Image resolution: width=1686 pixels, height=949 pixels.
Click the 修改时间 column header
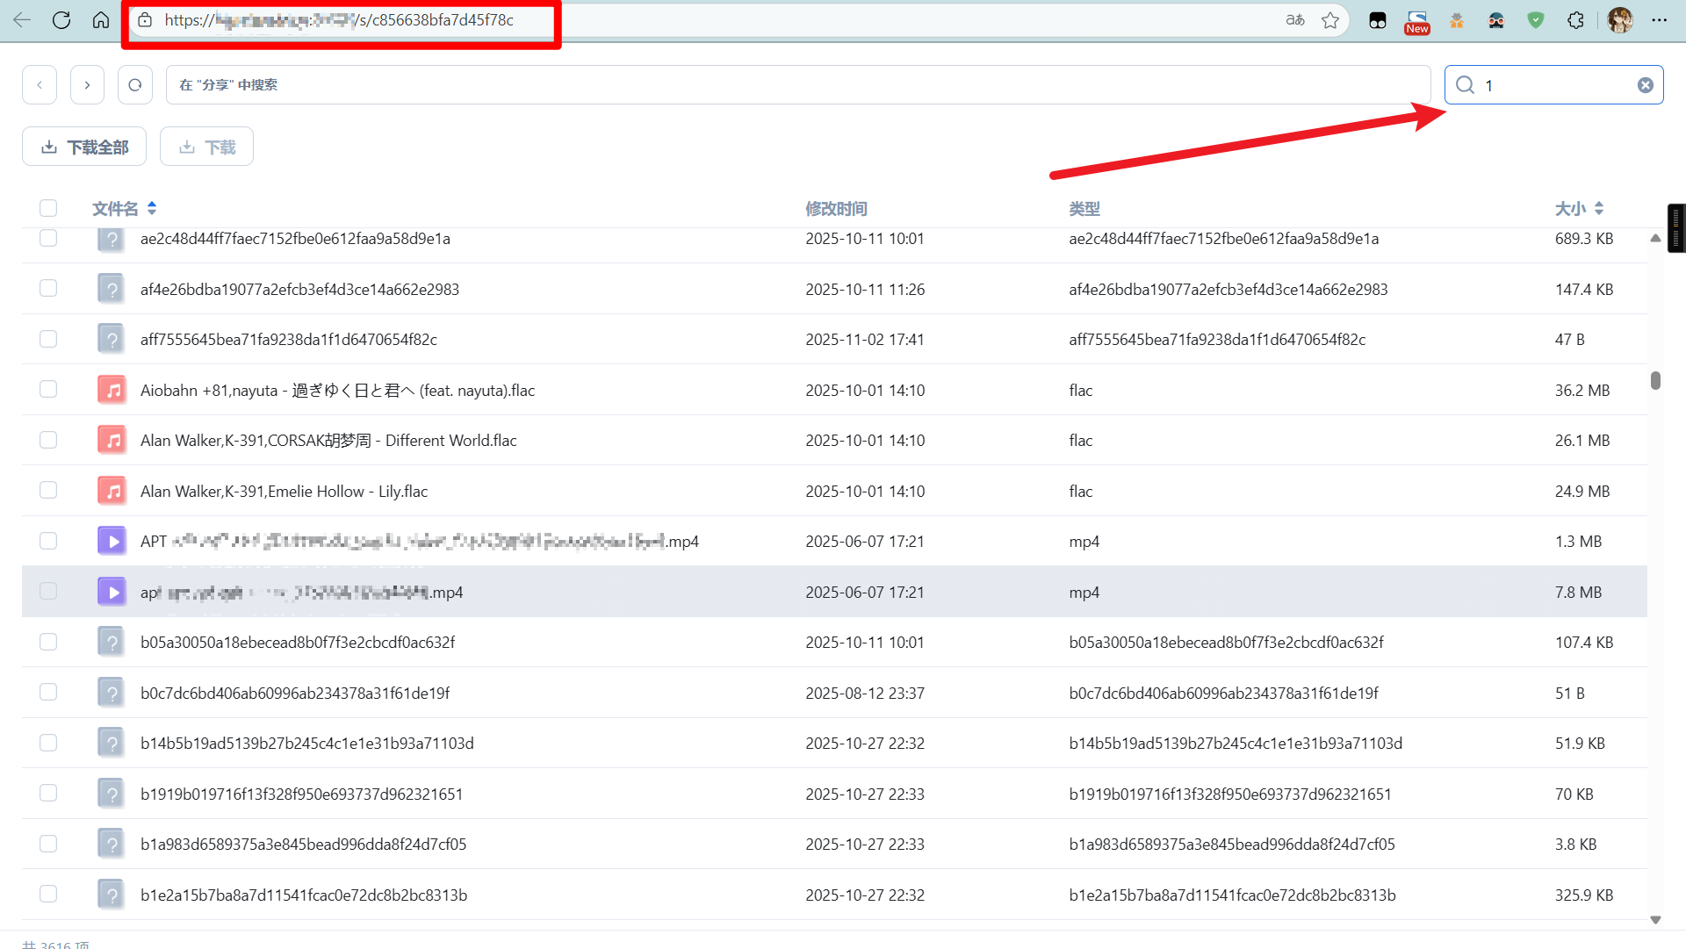[x=836, y=209]
